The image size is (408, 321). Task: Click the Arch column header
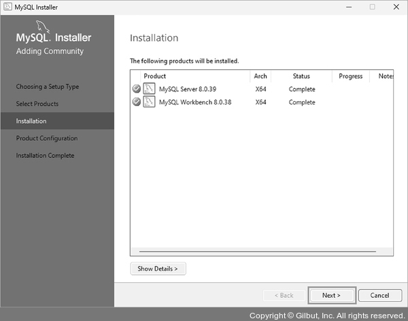pyautogui.click(x=260, y=76)
